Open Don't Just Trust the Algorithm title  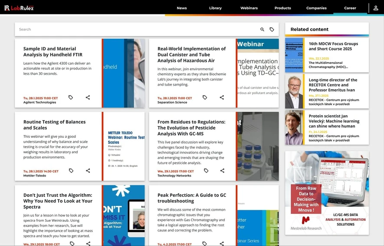point(58,201)
